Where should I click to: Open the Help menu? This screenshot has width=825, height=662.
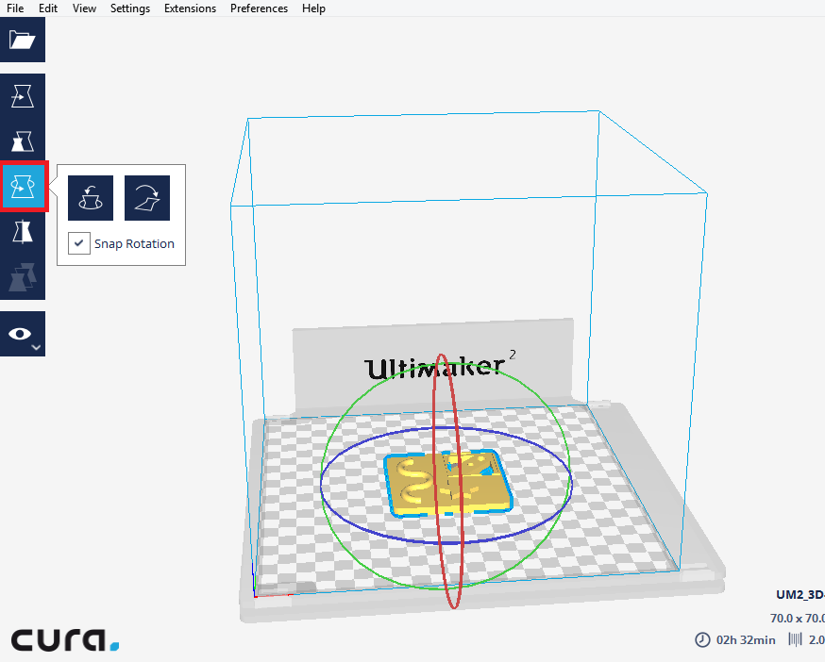tap(313, 8)
